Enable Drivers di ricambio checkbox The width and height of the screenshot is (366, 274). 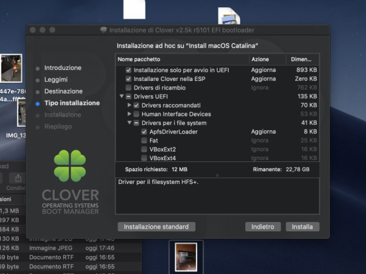[x=128, y=88]
